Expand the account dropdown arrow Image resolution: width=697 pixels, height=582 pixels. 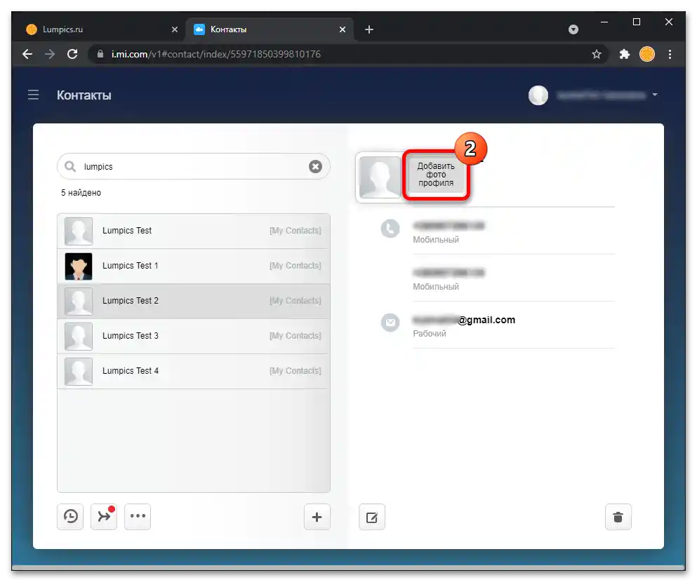[655, 95]
